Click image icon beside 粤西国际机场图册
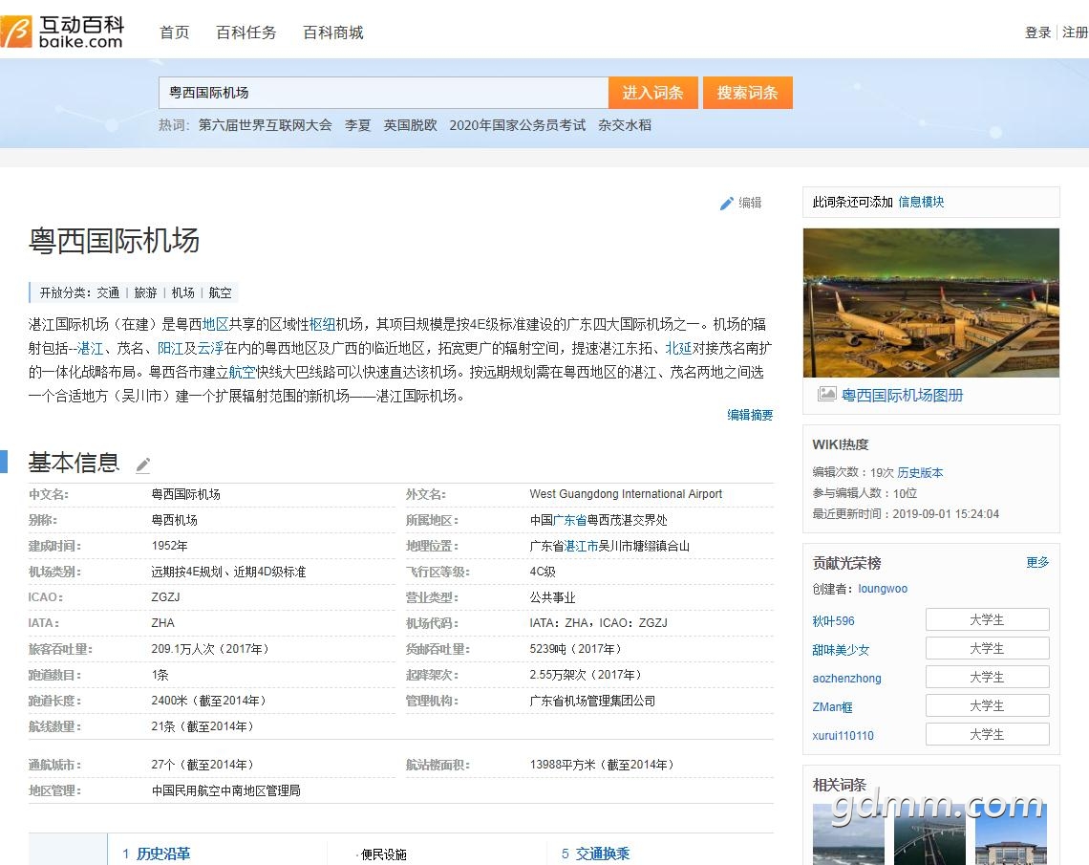 coord(826,394)
